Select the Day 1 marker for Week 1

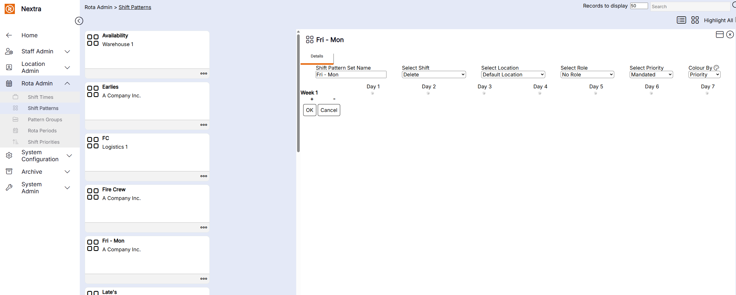click(373, 93)
